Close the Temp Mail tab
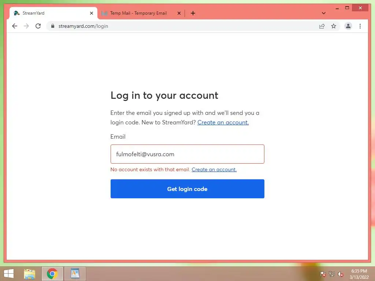Image resolution: width=375 pixels, height=281 pixels. [179, 13]
